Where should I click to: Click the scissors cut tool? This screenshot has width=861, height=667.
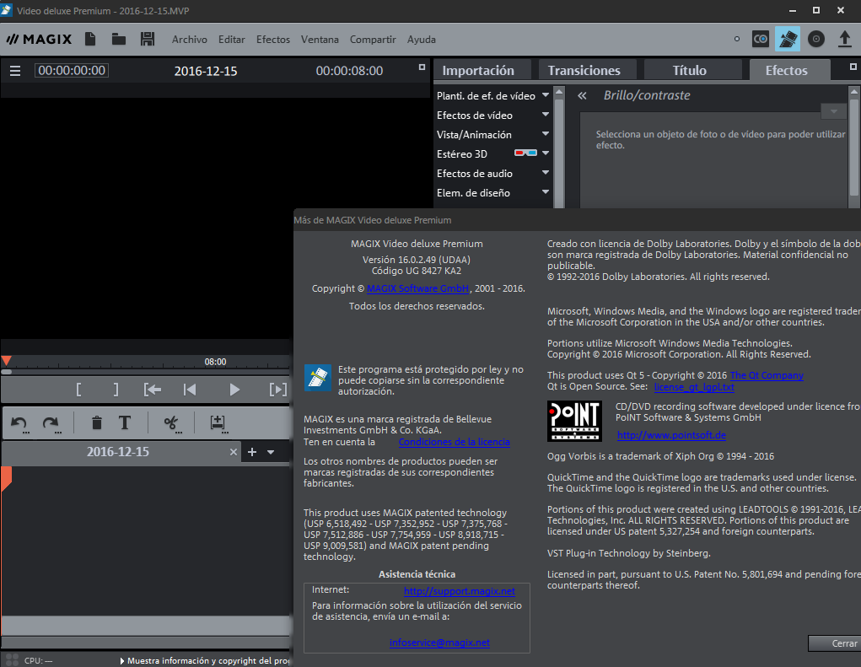[x=171, y=423]
